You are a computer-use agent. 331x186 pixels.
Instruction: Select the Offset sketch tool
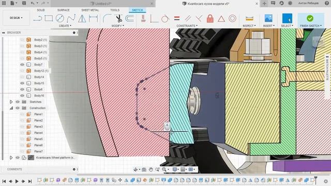[x=129, y=19]
